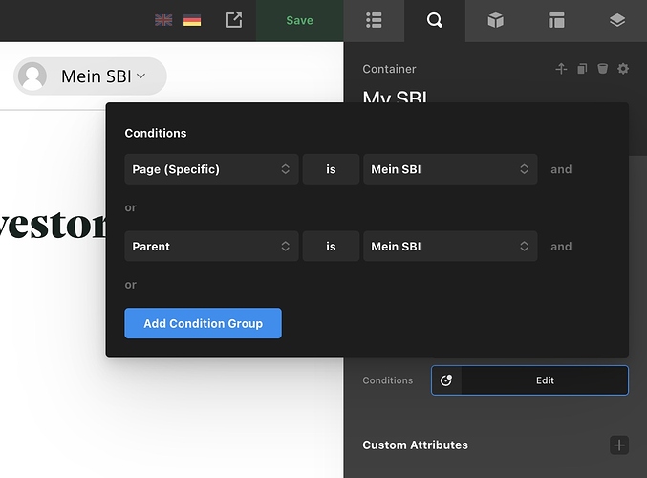Image resolution: width=647 pixels, height=478 pixels.
Task: Open the layout templates icon panel
Action: tap(556, 20)
